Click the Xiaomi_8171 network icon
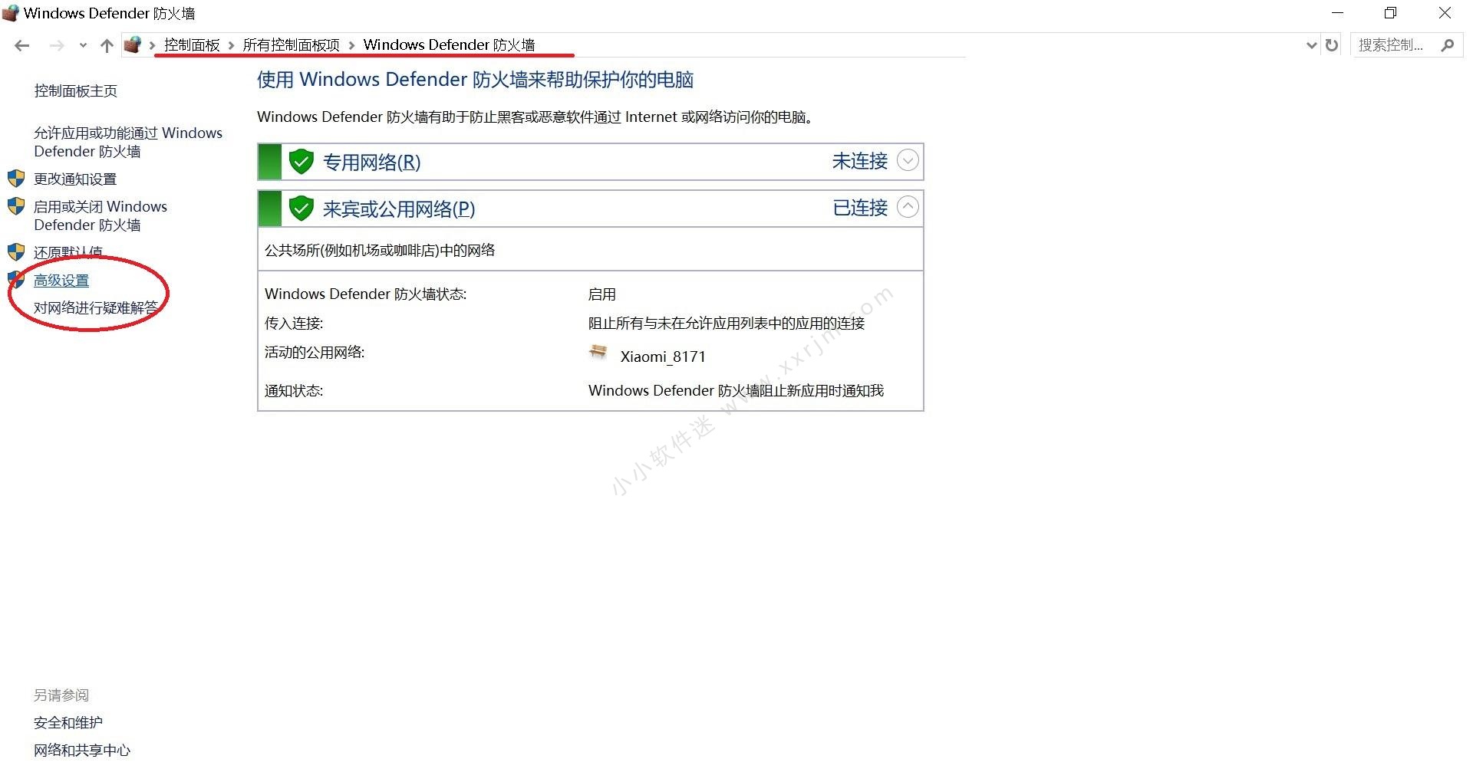The width and height of the screenshot is (1473, 782). pyautogui.click(x=598, y=353)
